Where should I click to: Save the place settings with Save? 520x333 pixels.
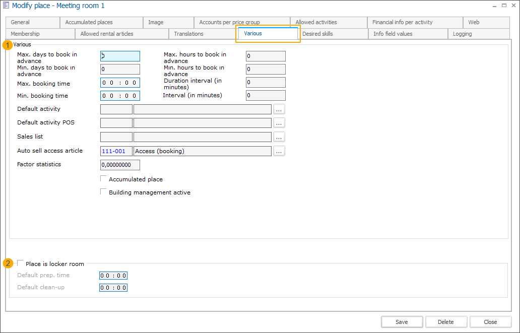click(x=402, y=321)
